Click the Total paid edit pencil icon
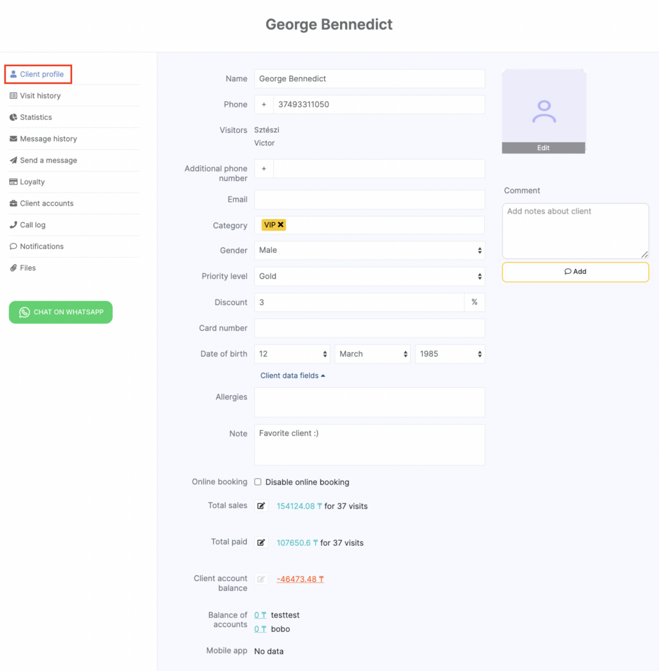 [261, 543]
